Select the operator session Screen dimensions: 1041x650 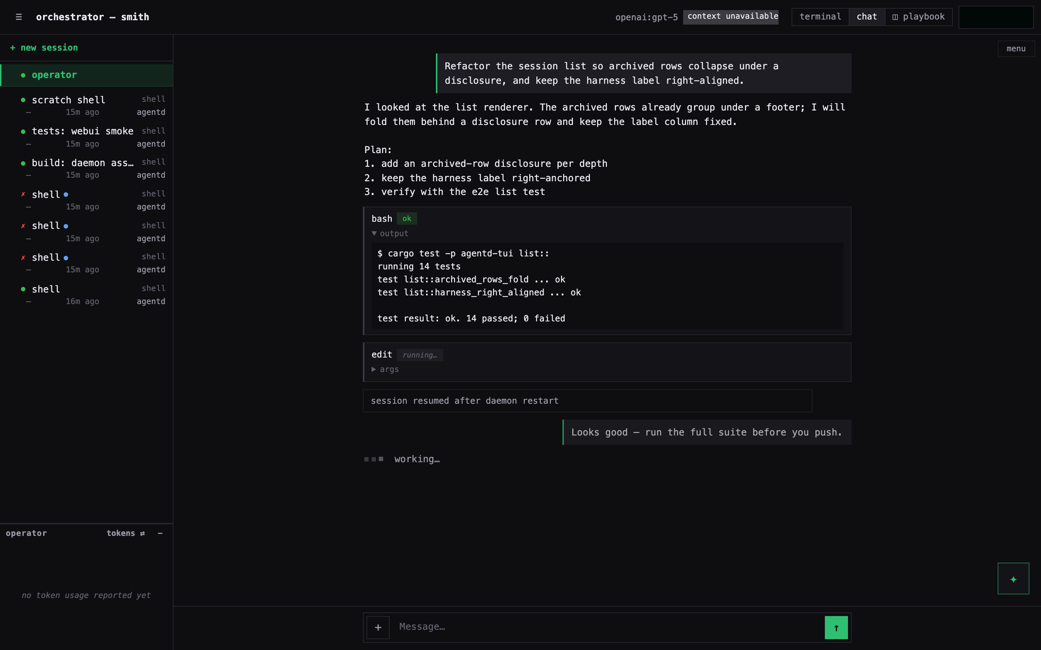pos(86,75)
